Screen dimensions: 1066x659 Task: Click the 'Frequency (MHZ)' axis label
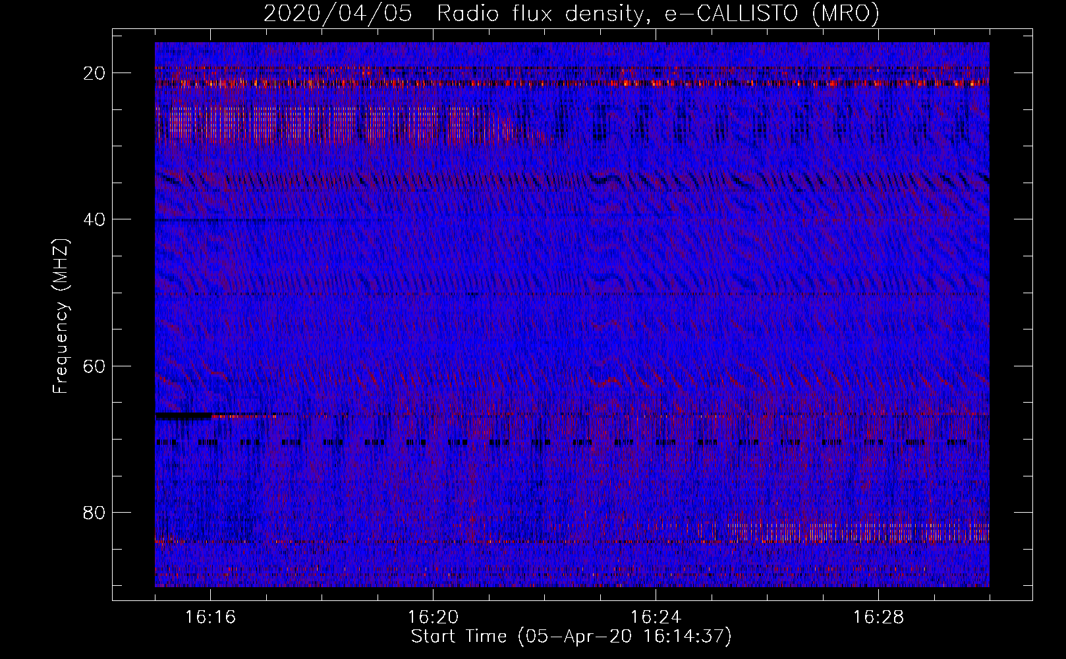[x=61, y=316]
